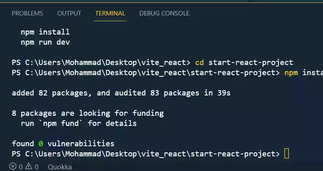Show the DEBUG CONSOLE tab

[x=164, y=13]
